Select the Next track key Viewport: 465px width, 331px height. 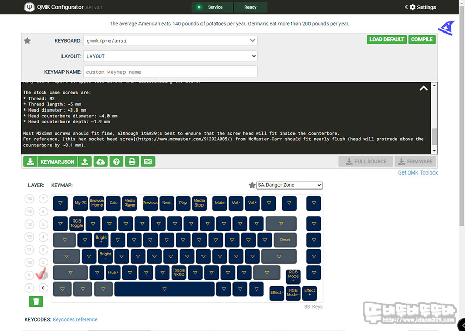pos(167,203)
